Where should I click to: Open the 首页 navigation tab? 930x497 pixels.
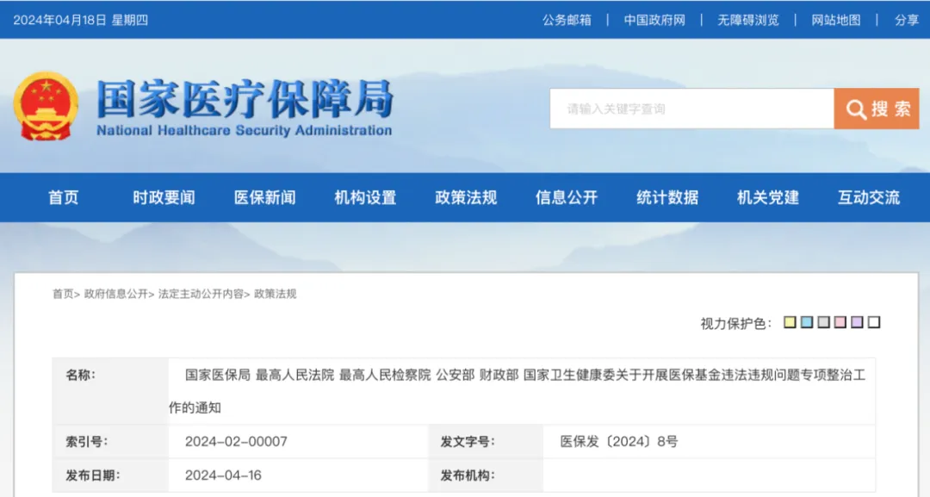point(64,197)
